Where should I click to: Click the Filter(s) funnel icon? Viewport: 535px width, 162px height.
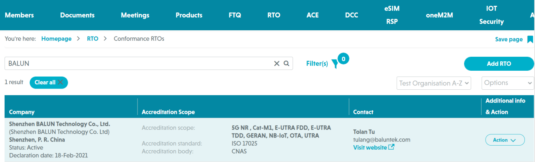[335, 64]
